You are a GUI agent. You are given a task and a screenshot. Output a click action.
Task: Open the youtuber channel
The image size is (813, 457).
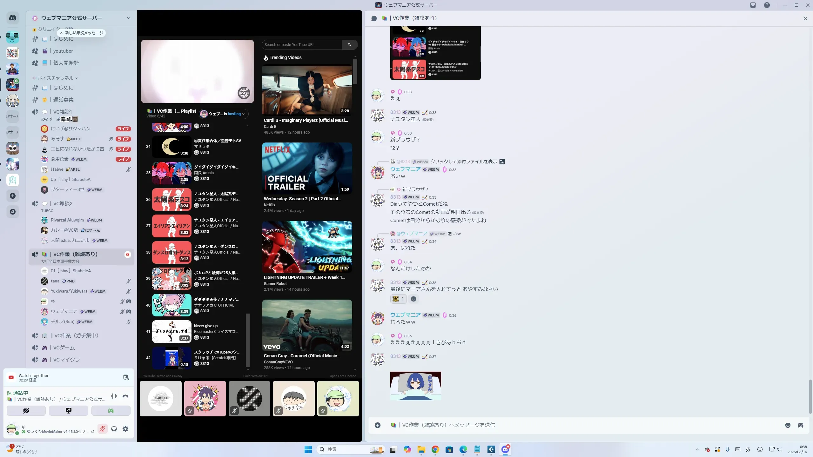tap(63, 51)
